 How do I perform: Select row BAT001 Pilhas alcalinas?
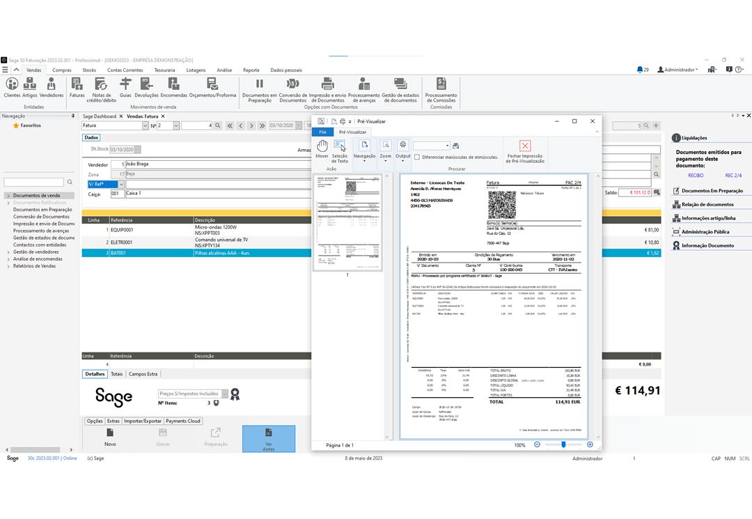371,254
